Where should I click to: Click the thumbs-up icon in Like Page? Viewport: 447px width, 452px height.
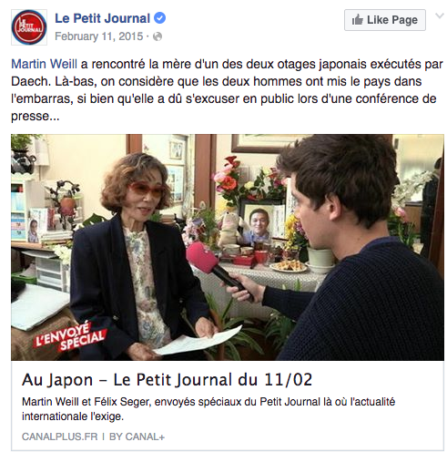point(358,20)
